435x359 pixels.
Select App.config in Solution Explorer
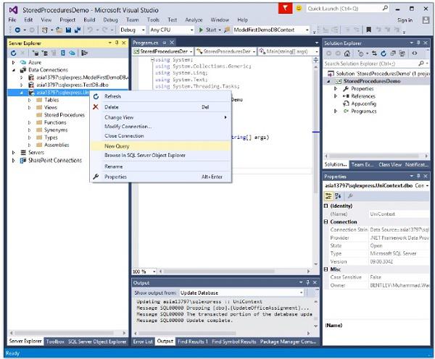363,104
